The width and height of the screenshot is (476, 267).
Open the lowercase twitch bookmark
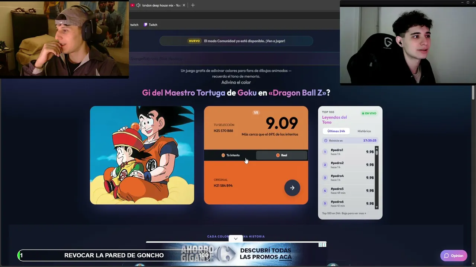134,25
